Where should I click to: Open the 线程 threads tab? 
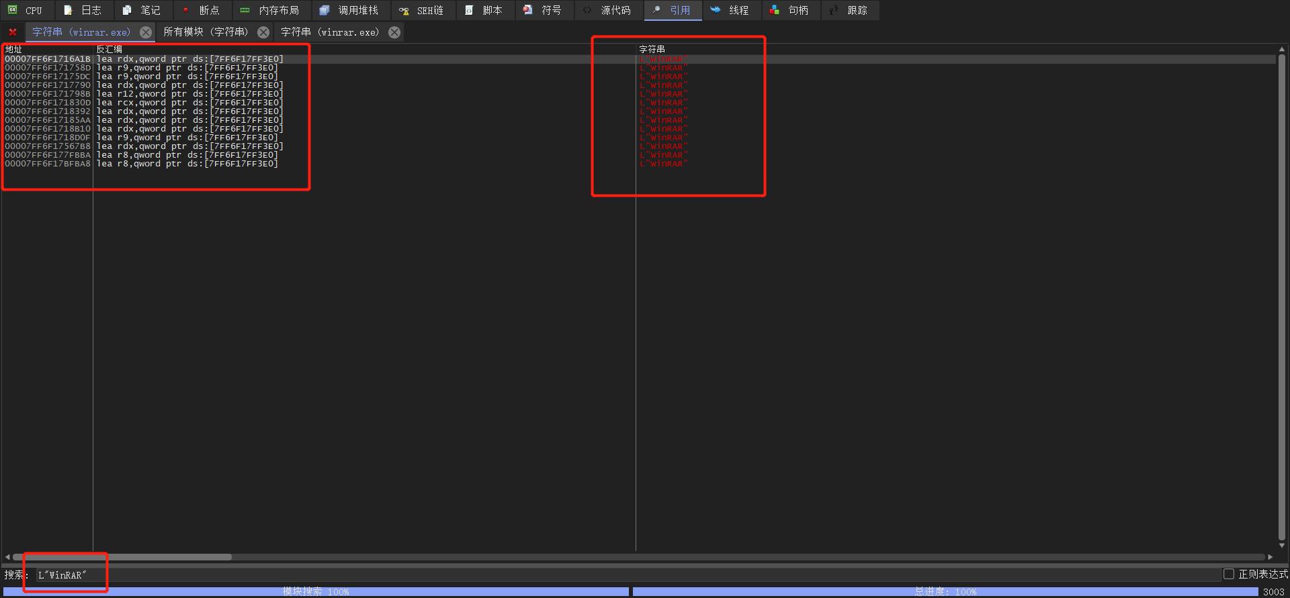(x=731, y=10)
